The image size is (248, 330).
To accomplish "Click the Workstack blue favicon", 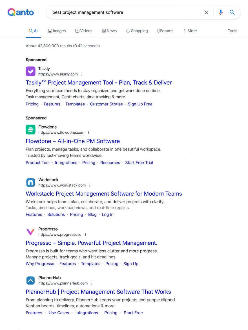I will click(x=30, y=183).
